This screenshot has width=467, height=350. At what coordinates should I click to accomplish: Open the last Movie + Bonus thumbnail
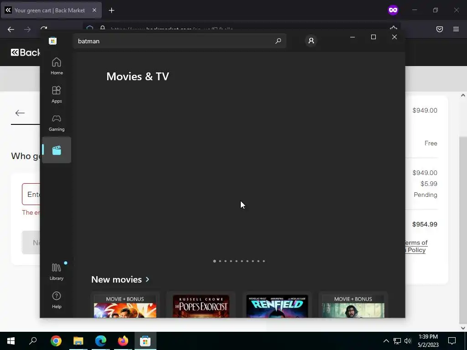(x=353, y=305)
